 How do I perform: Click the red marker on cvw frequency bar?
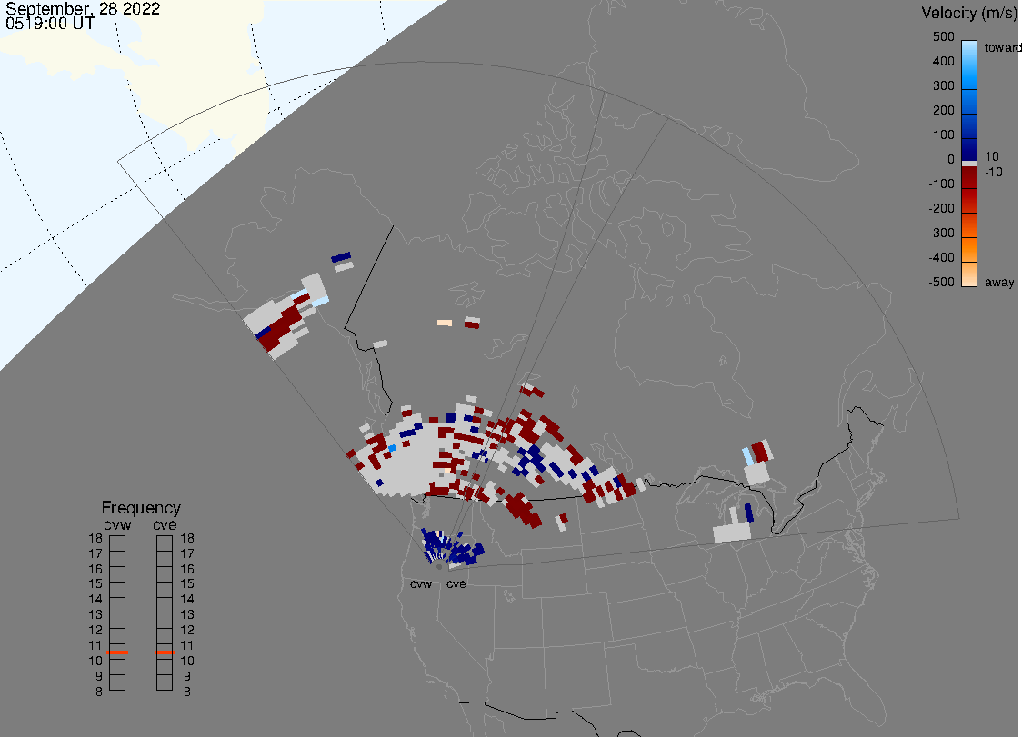[117, 652]
